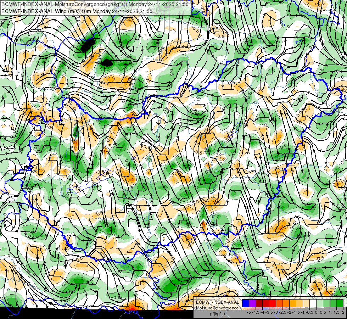The height and width of the screenshot is (319, 347).
Task: Click the MoistureConvergence label in the legend
Action: 217,308
